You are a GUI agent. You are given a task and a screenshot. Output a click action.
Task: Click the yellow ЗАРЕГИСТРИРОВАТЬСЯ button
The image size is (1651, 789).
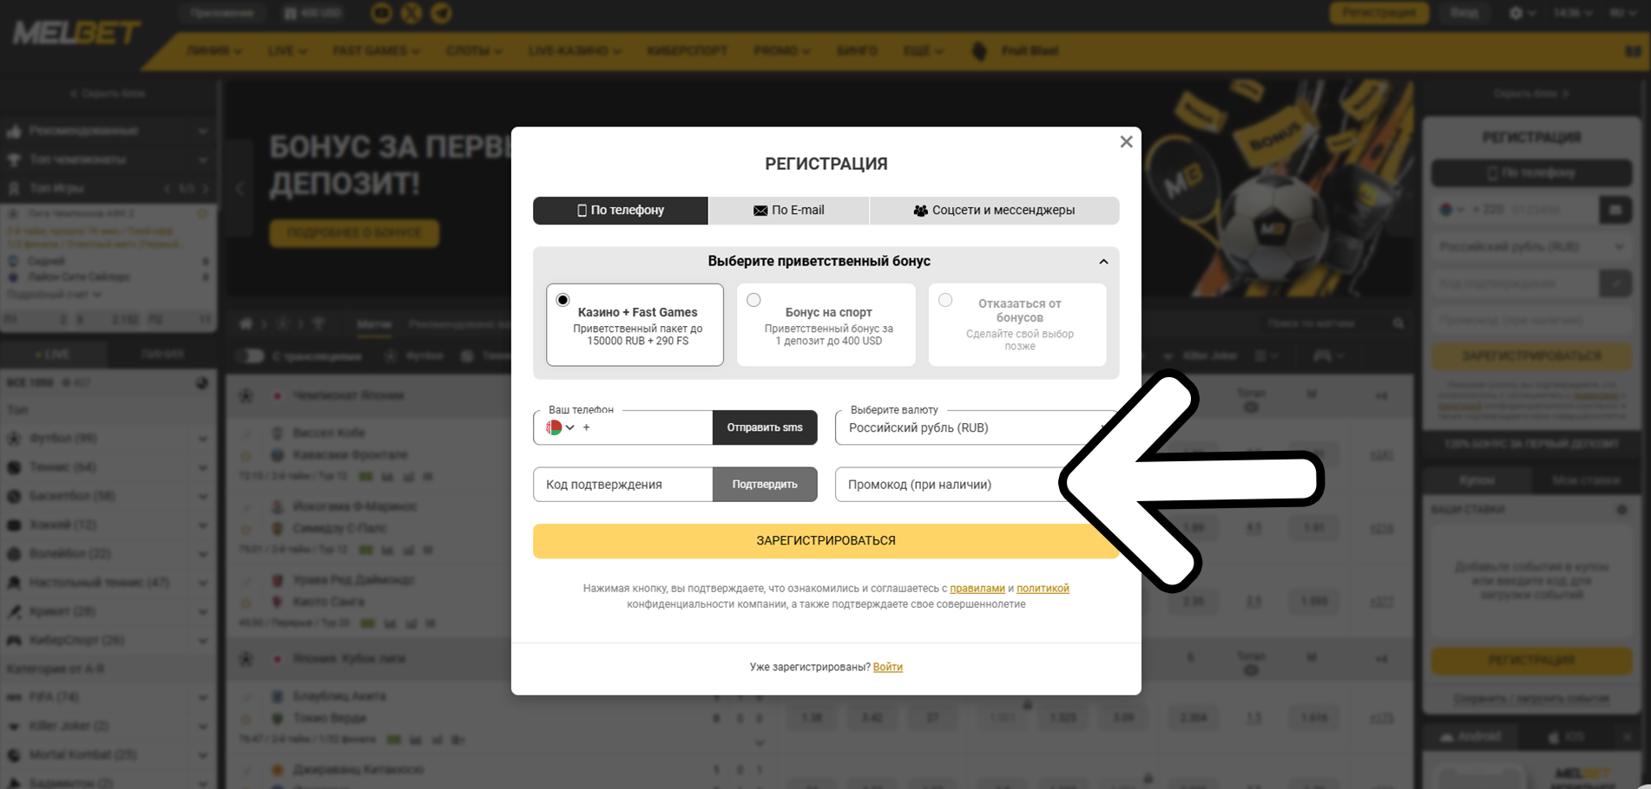[x=825, y=540]
